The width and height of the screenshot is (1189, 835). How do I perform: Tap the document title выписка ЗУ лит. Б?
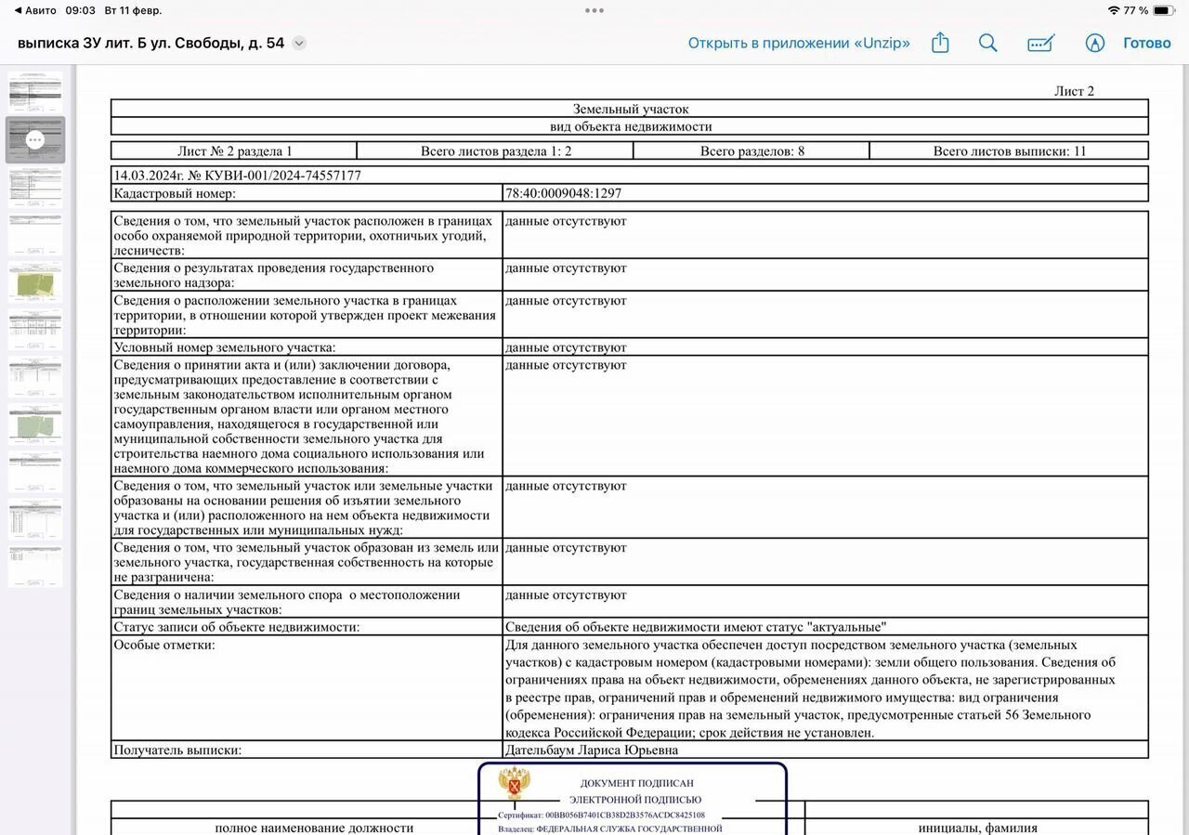pos(151,43)
